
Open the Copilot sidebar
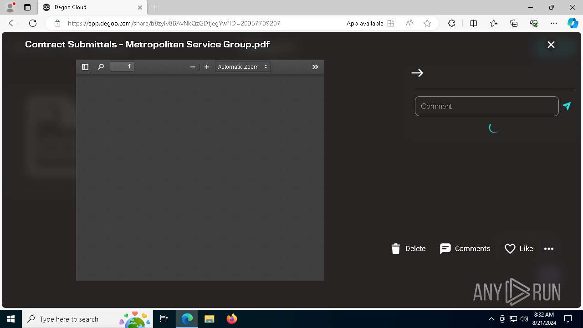point(573,23)
